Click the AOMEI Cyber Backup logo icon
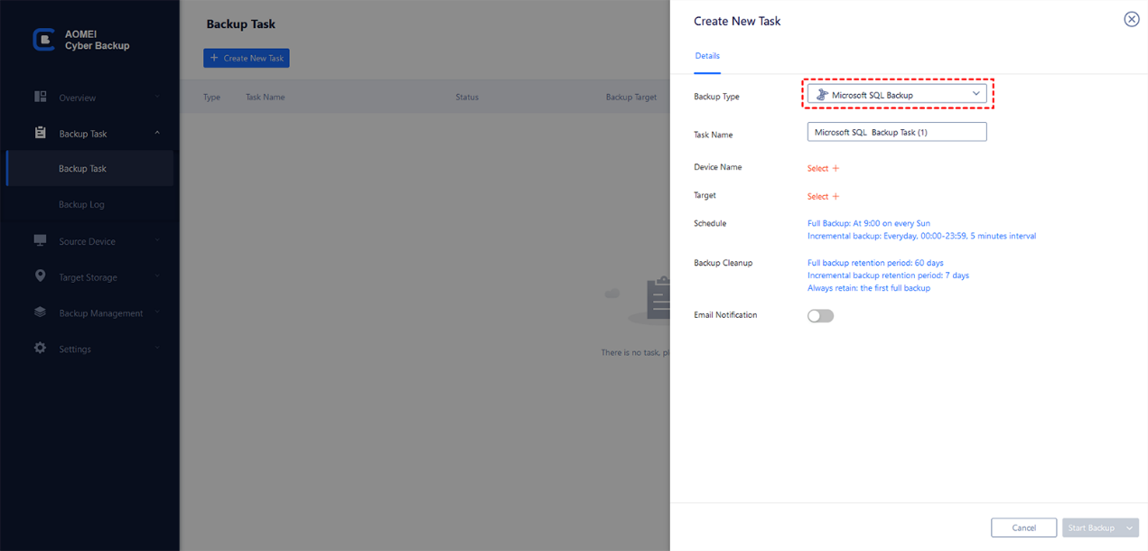Image resolution: width=1148 pixels, height=551 pixels. [43, 40]
